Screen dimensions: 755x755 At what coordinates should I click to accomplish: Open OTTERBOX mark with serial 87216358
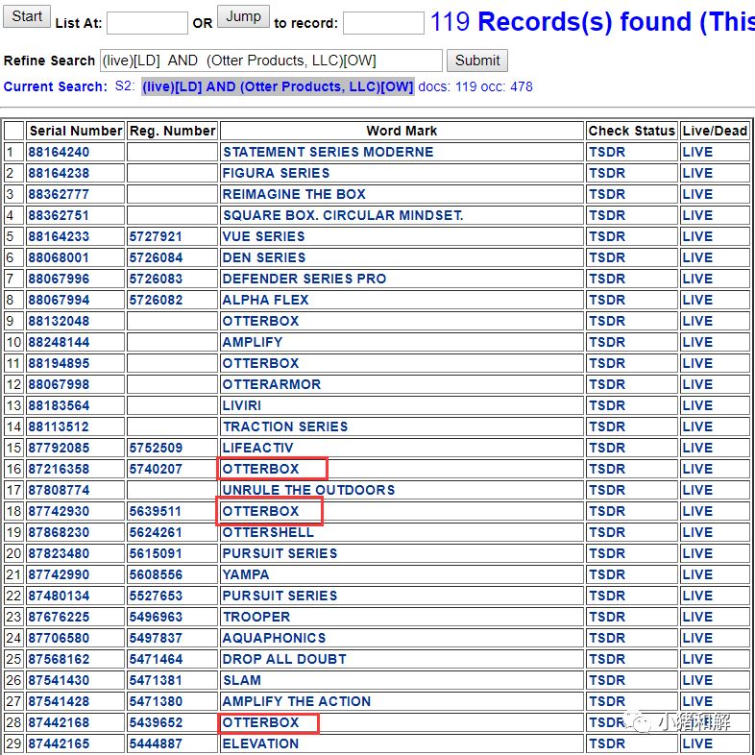point(260,470)
